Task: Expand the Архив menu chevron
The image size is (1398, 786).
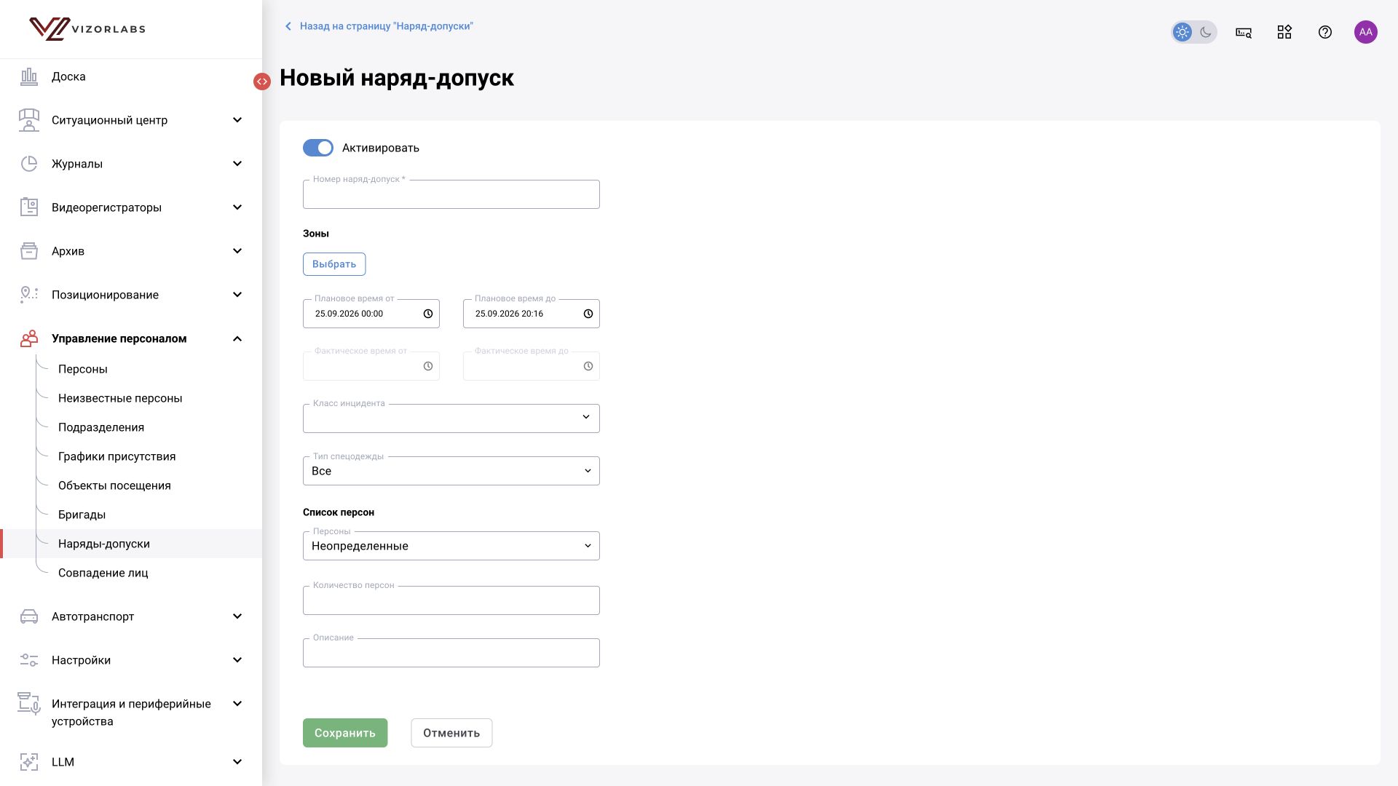Action: pos(237,251)
